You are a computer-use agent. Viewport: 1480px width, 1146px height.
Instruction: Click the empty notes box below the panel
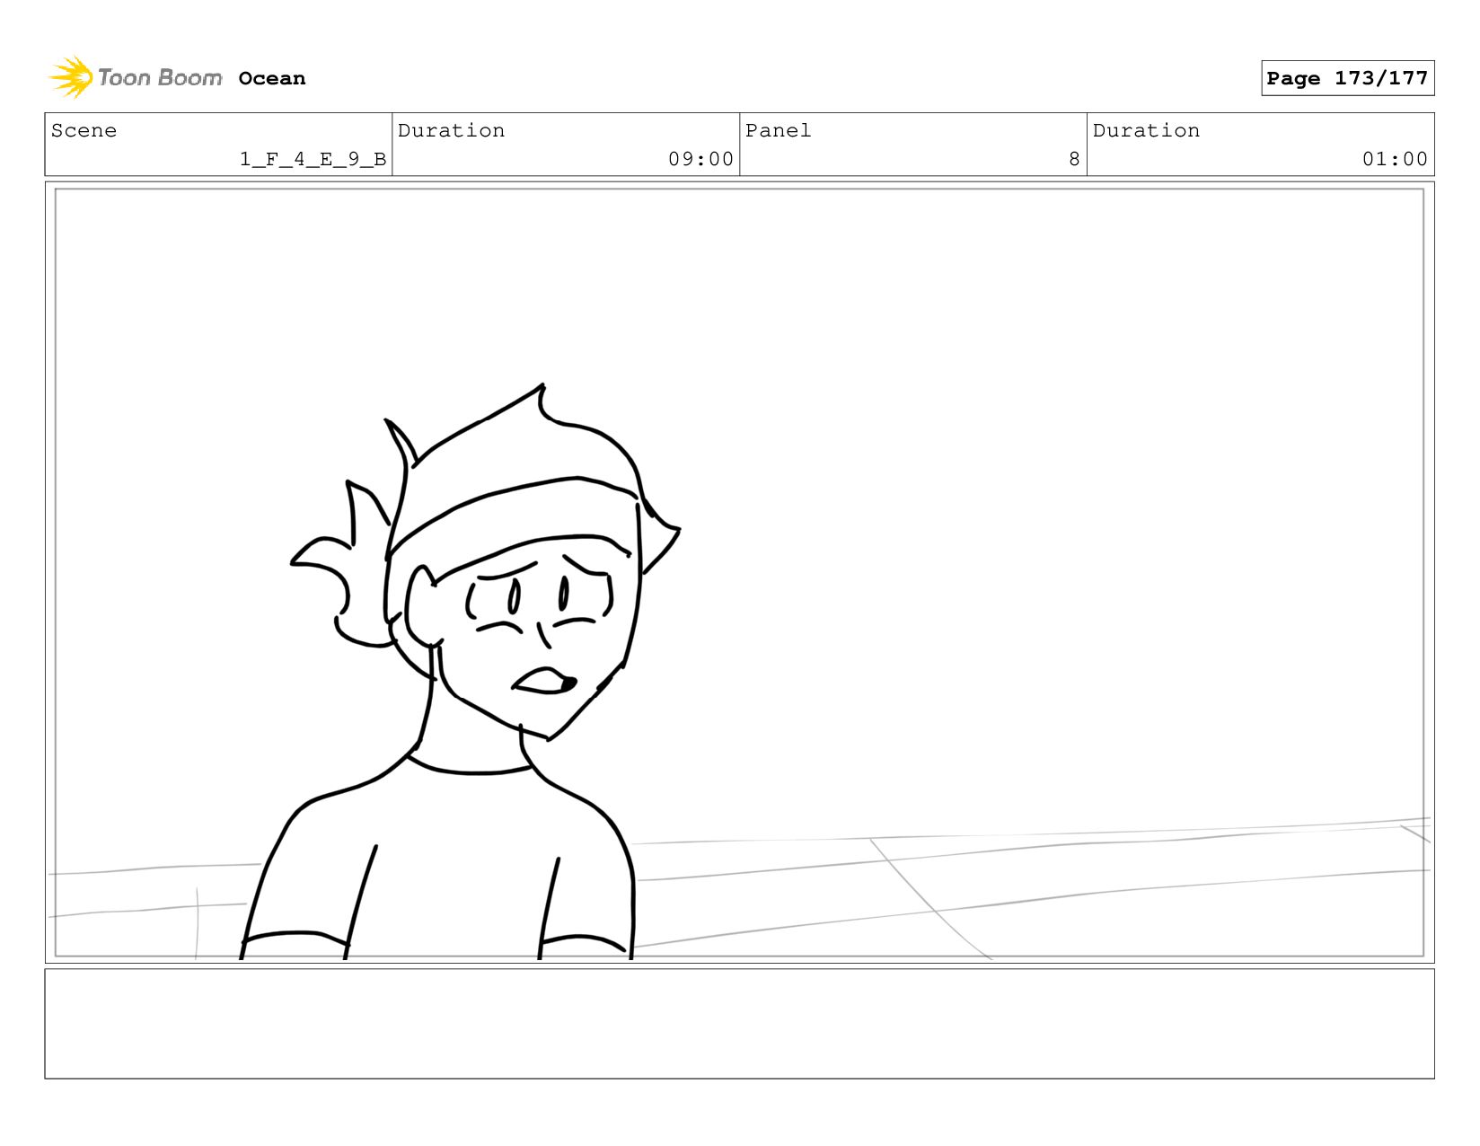pyautogui.click(x=739, y=1024)
